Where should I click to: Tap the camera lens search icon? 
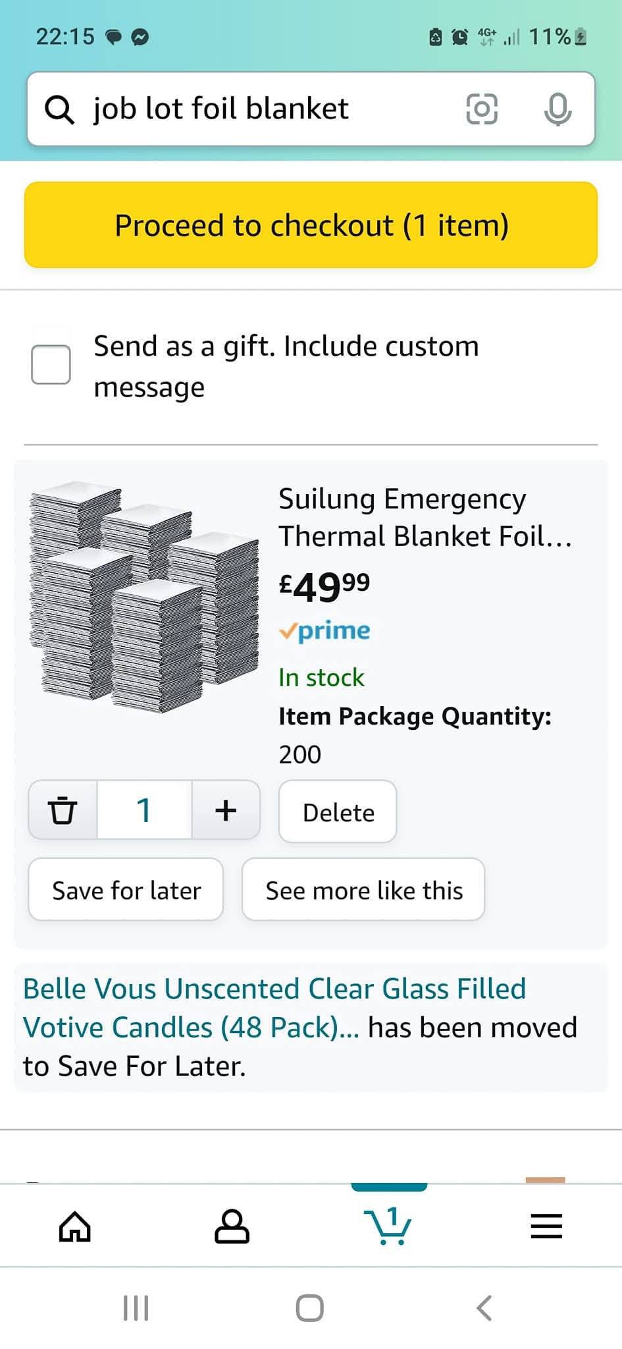[x=482, y=109]
